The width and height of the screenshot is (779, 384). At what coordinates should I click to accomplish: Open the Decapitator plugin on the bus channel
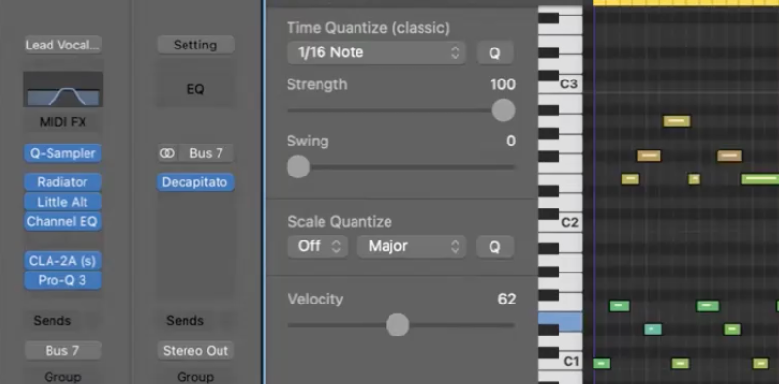pyautogui.click(x=196, y=182)
